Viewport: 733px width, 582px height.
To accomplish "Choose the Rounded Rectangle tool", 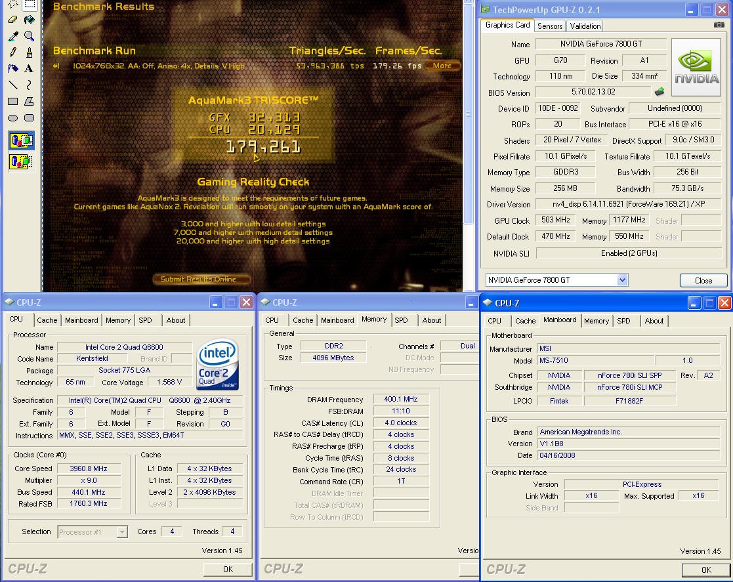I will coord(29,118).
